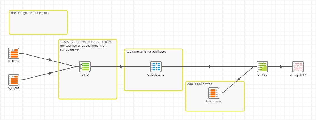The image size is (316, 120).
Task: Click the 'S_Flight' label text
Action: pyautogui.click(x=14, y=88)
